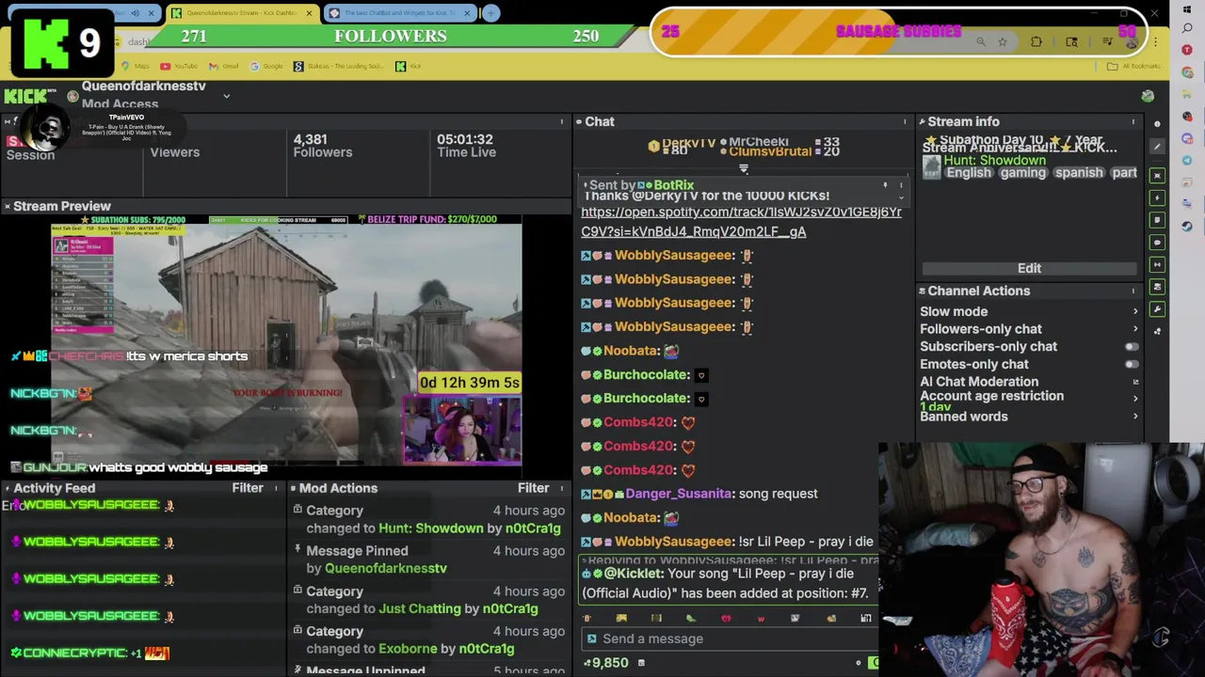This screenshot has height=677, width=1205.
Task: Open the info icon in right sidebar
Action: pyautogui.click(x=1157, y=124)
